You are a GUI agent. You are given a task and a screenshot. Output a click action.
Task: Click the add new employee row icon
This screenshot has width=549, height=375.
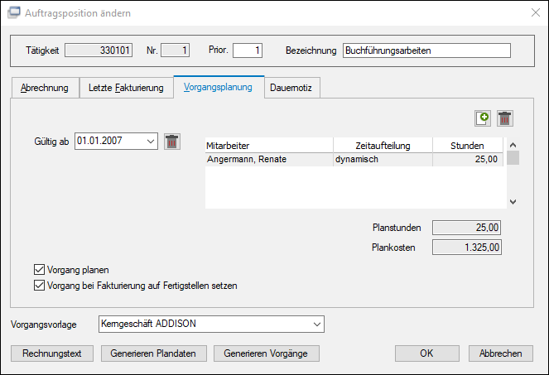(x=483, y=118)
